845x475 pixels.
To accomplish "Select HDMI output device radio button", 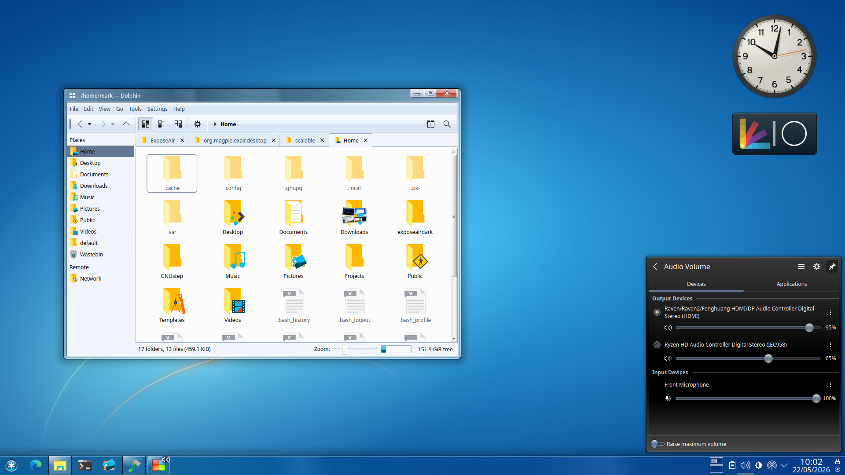I will click(x=657, y=312).
